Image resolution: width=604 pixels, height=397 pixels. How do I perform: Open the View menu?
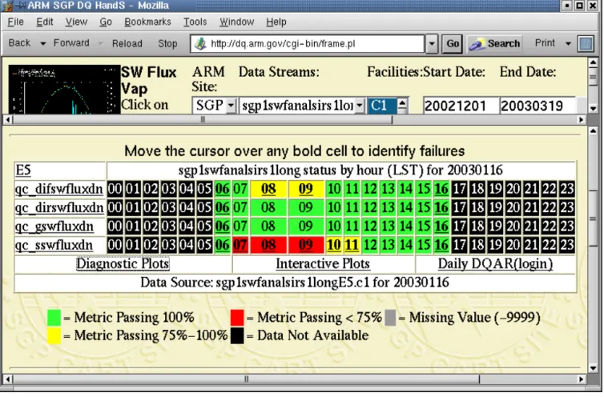(x=76, y=22)
